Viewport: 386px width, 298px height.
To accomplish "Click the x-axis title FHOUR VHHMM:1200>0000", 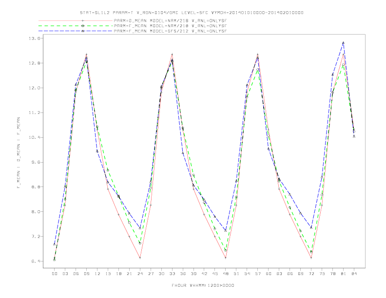I will pyautogui.click(x=203, y=285).
